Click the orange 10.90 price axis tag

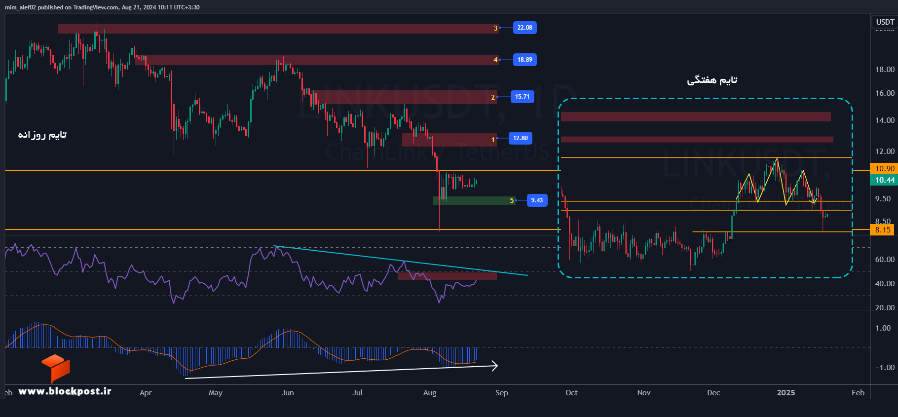(885, 169)
